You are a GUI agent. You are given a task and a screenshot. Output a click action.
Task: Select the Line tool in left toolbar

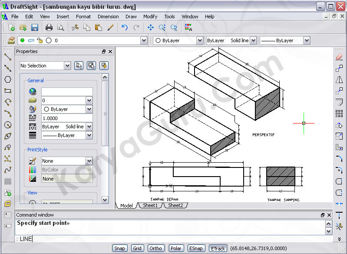(7, 57)
